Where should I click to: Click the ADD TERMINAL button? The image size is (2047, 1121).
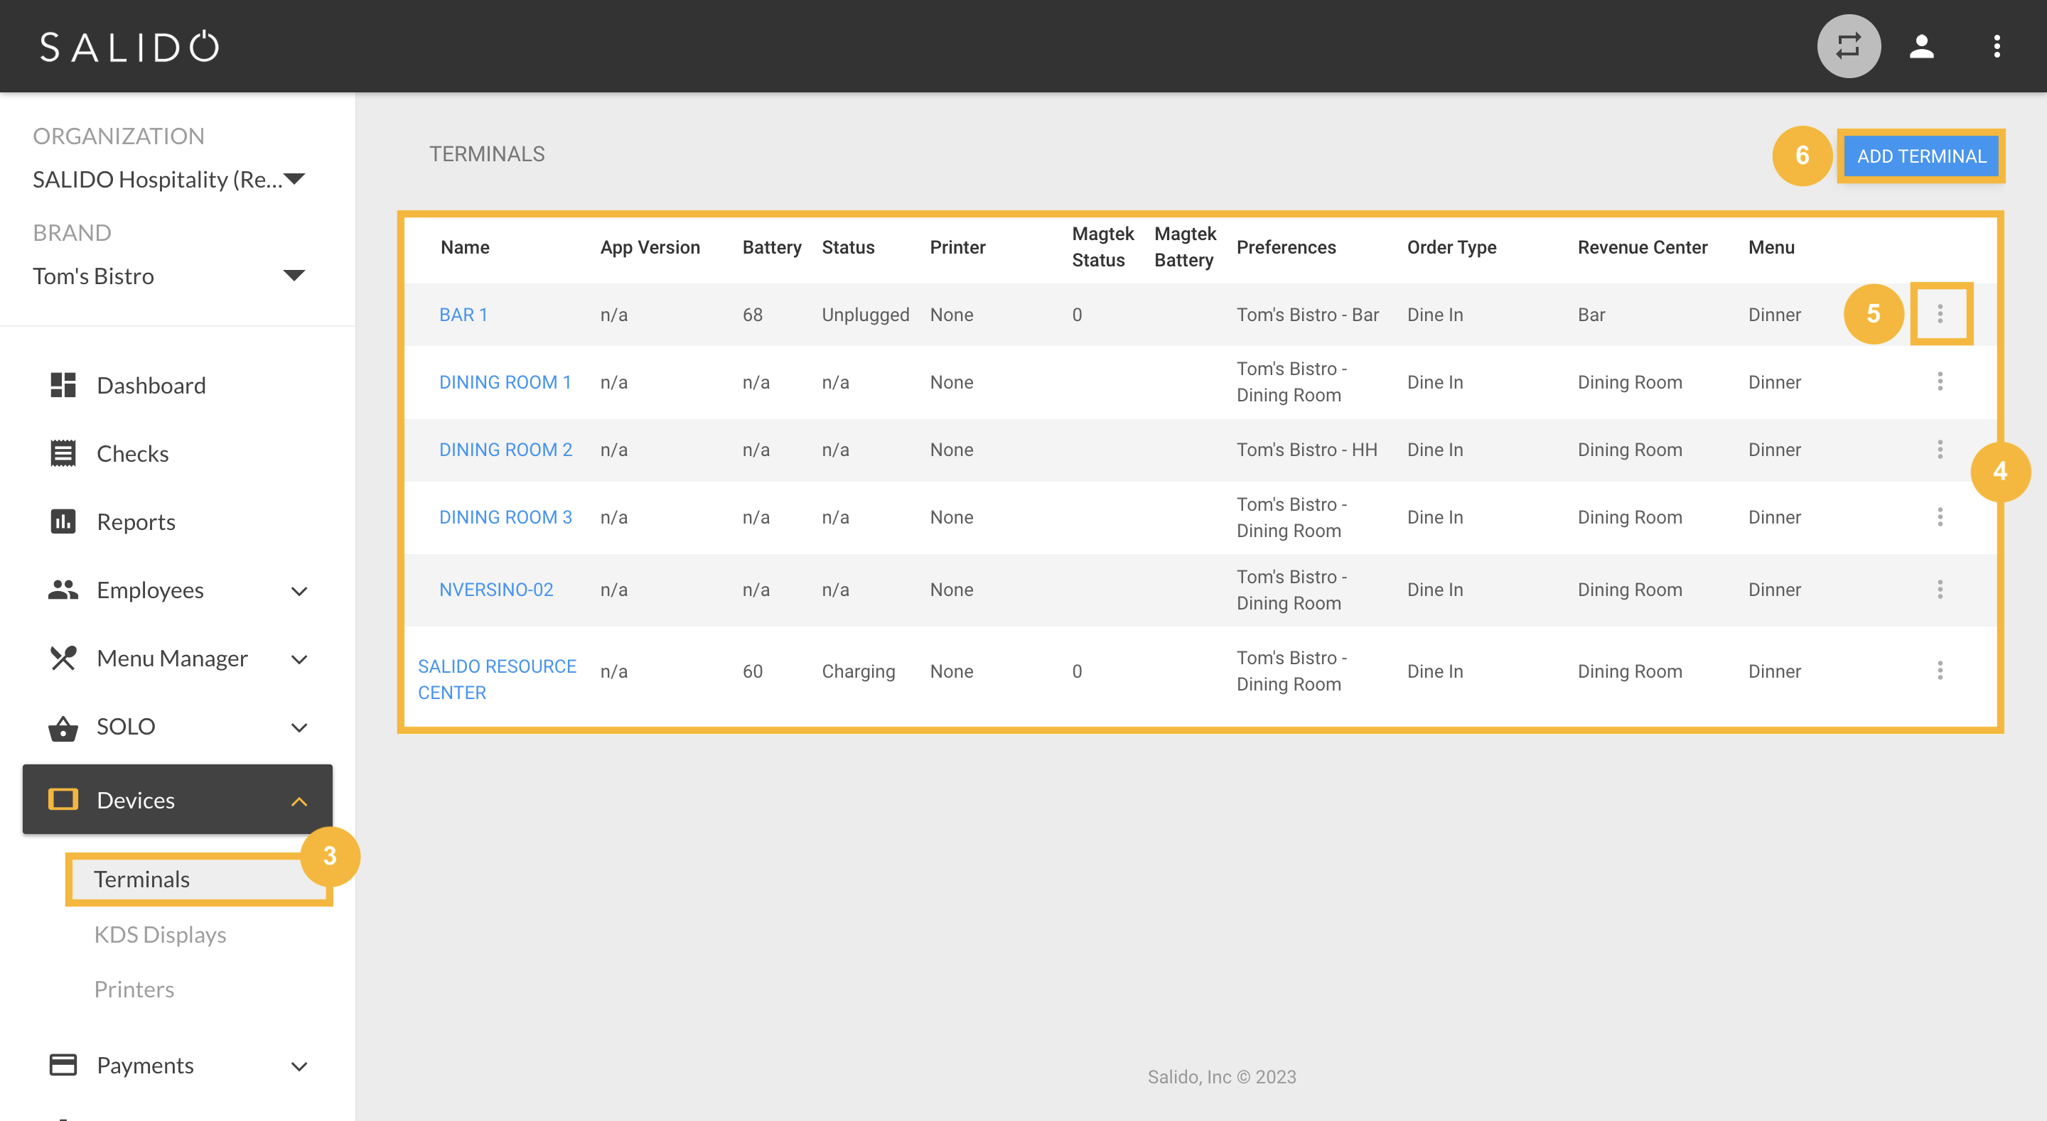(x=1921, y=156)
